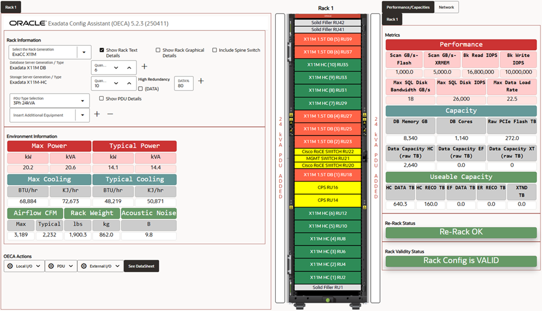The image size is (542, 311).
Task: Select X11M HC (2) RU4 in rack
Action: 328,265
